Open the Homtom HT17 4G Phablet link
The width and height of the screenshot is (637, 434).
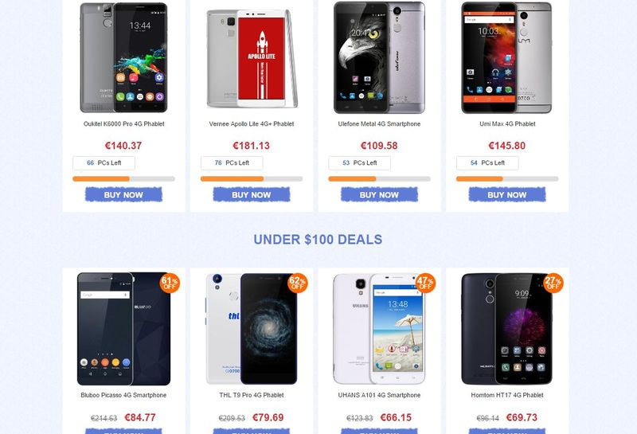pyautogui.click(x=507, y=395)
